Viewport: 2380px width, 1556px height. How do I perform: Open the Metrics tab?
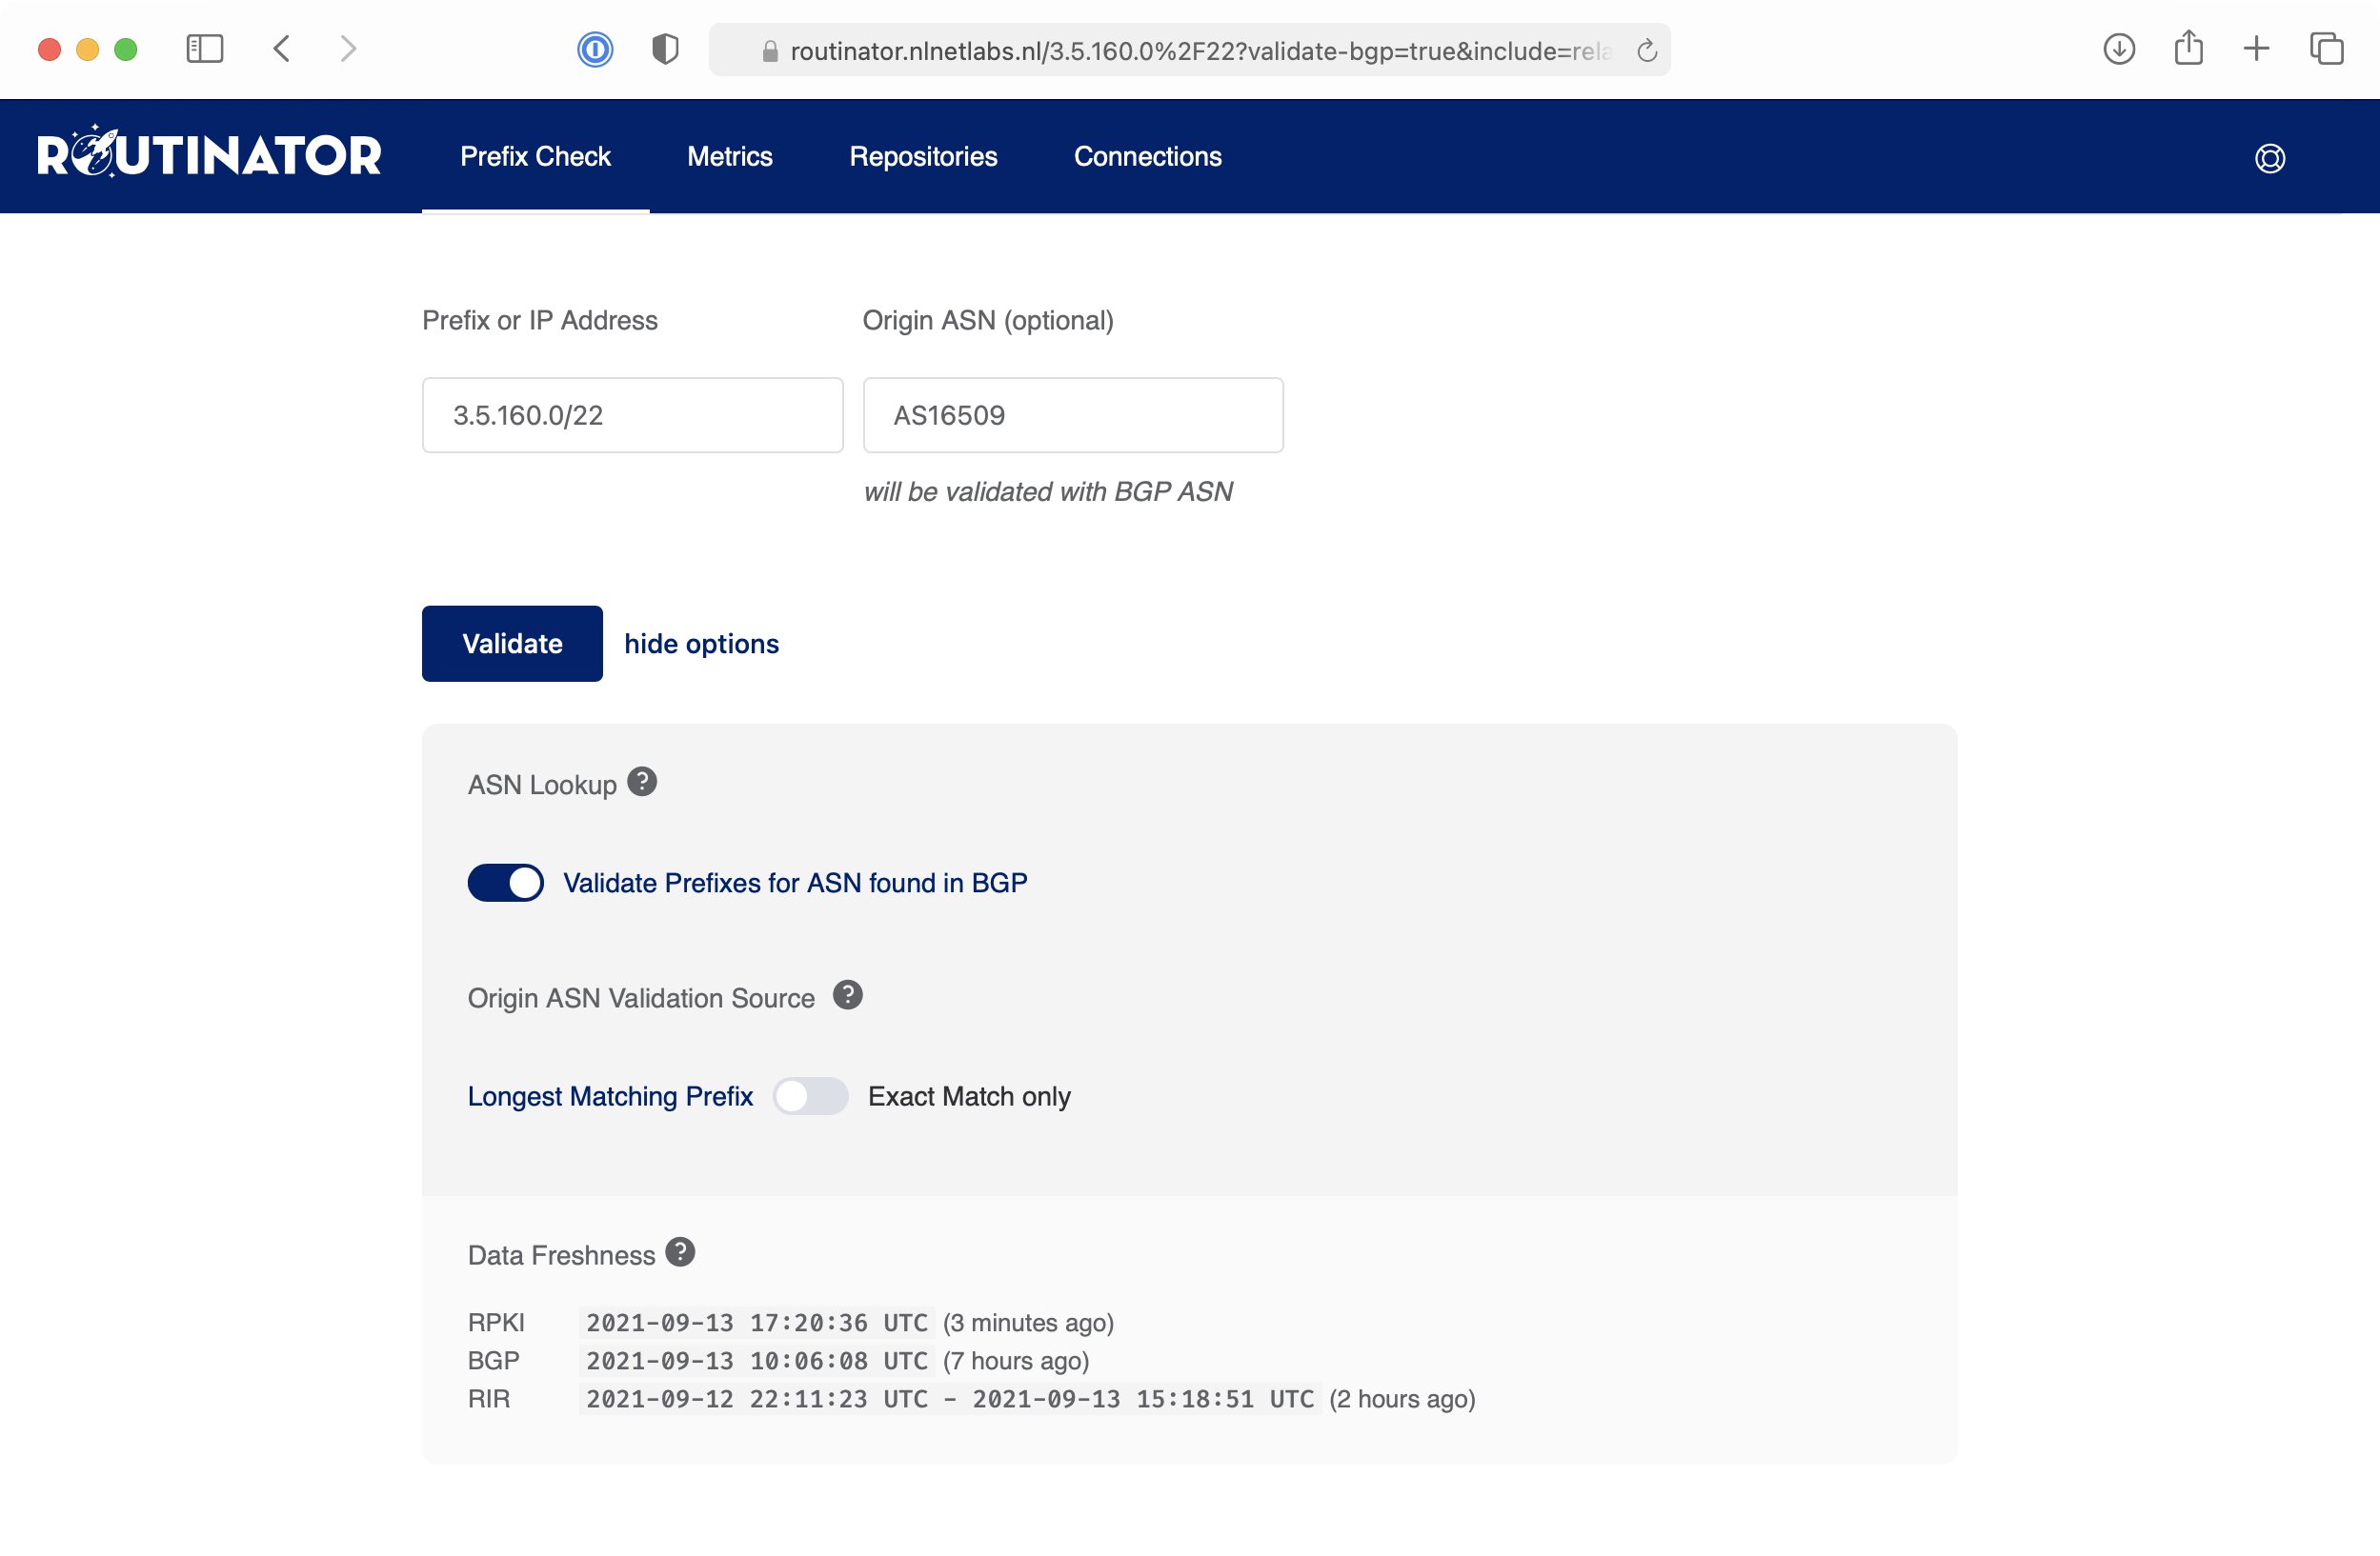coord(729,156)
